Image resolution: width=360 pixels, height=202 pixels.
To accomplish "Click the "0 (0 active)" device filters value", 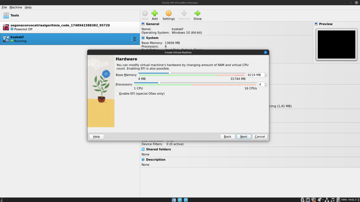I will [175, 144].
